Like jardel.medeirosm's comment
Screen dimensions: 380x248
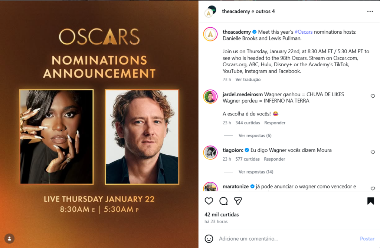tap(373, 96)
